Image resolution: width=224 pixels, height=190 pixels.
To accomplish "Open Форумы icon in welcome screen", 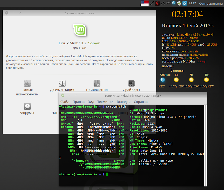I will [27, 106].
